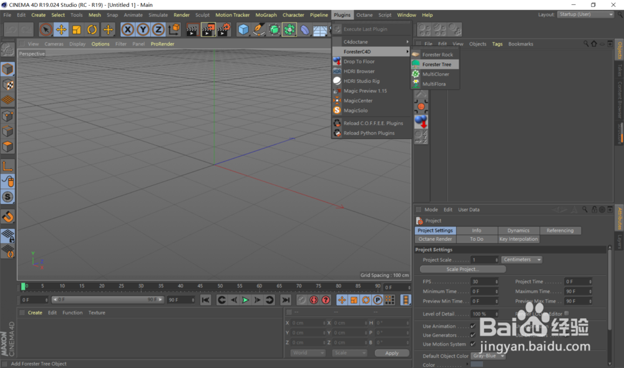
Task: Click the timeline range slider bar
Action: (x=107, y=299)
